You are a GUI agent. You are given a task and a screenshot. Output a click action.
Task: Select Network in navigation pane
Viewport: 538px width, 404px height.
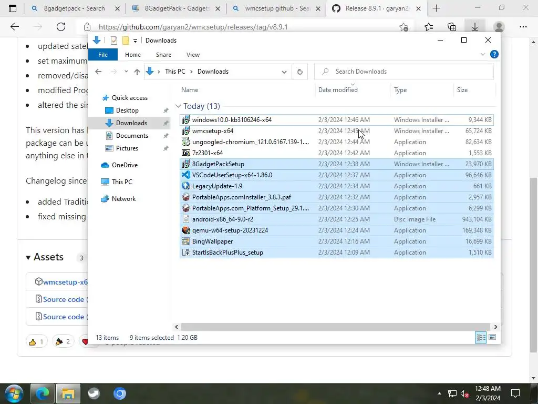coord(123,199)
